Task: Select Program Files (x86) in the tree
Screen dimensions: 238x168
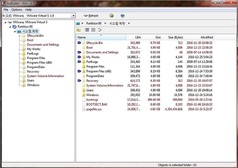Action: (39, 63)
